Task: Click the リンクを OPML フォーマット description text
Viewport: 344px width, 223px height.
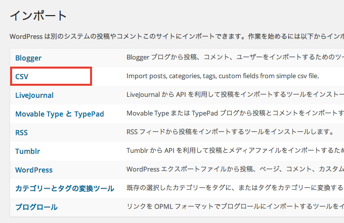Action: tap(235, 206)
